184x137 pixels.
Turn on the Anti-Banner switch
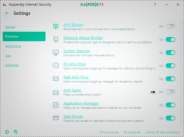170,27
